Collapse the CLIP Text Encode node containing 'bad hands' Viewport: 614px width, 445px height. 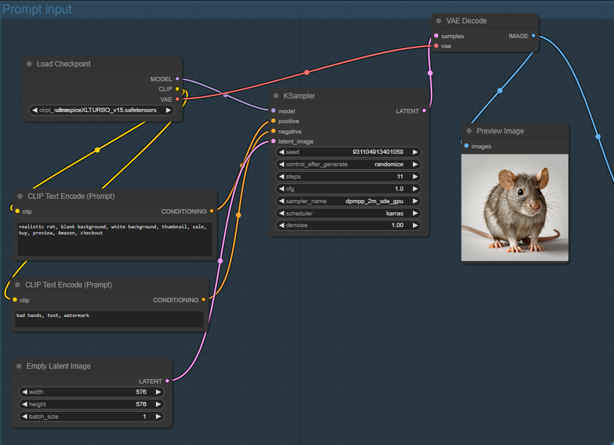click(x=18, y=285)
